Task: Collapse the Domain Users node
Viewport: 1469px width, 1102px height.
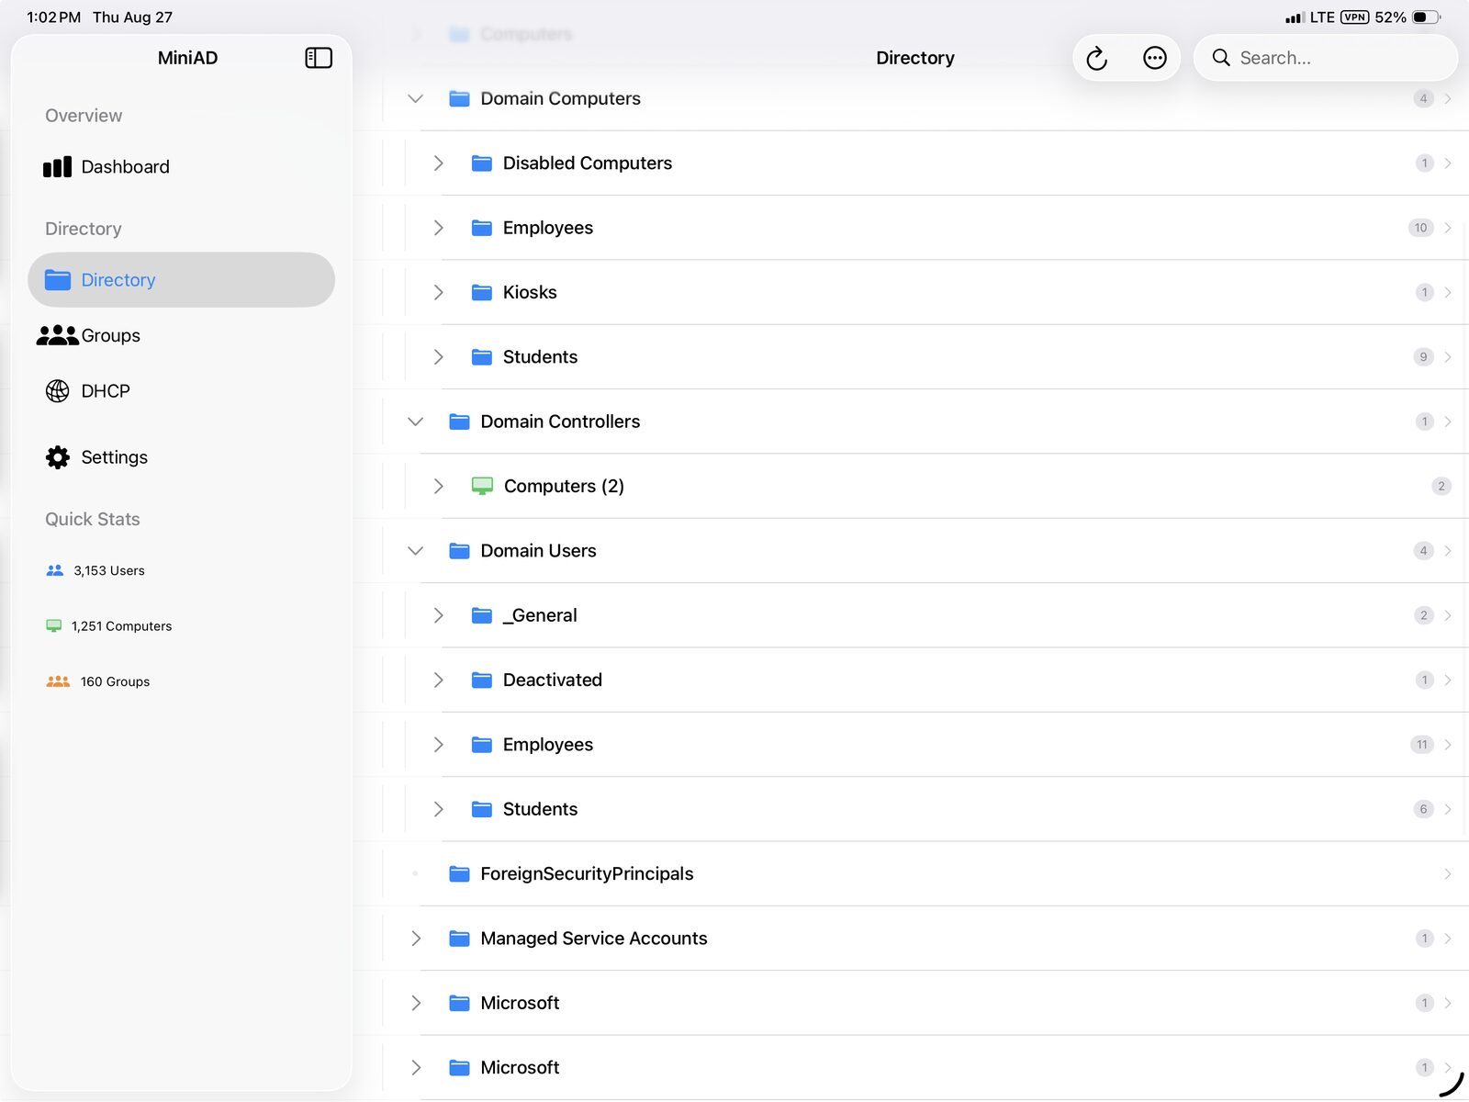Action: pos(415,551)
